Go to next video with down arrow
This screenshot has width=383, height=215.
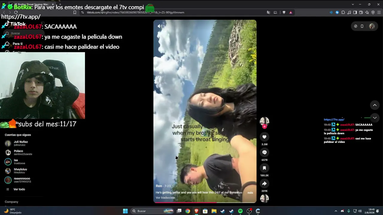[375, 118]
